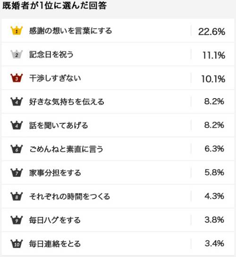This screenshot has height=257, width=236.
Task: Click the rank 7 crown icon
Action: [x=17, y=173]
